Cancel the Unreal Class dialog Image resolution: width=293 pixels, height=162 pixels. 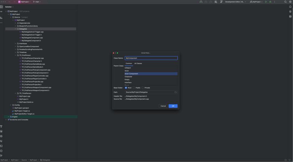point(163,106)
